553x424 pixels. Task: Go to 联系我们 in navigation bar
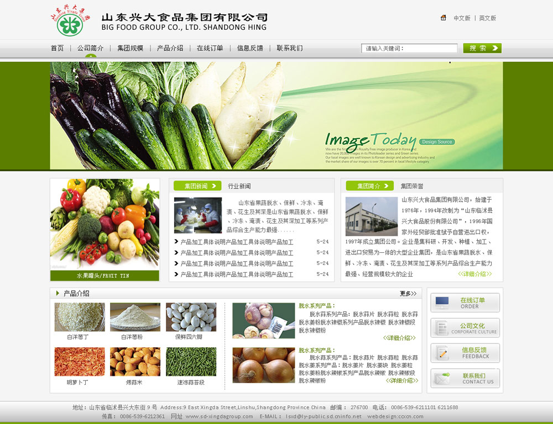290,48
